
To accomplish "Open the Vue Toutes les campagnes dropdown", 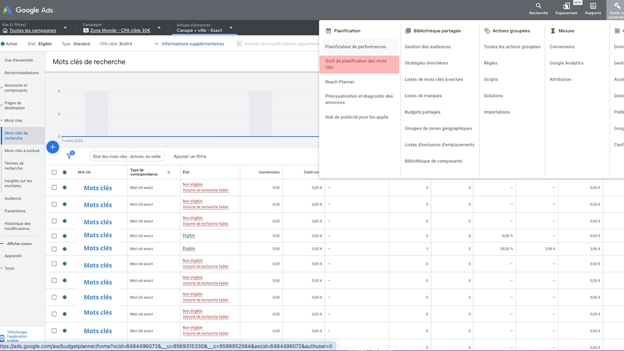I will pyautogui.click(x=65, y=28).
